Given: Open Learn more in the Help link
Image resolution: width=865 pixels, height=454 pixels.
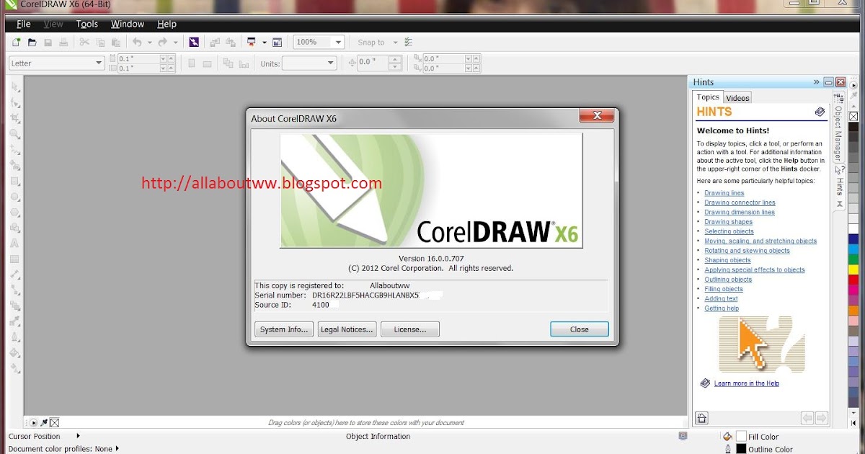Looking at the screenshot, I should point(747,383).
